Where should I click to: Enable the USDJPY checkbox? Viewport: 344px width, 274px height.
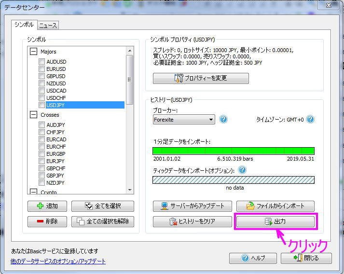(41, 105)
